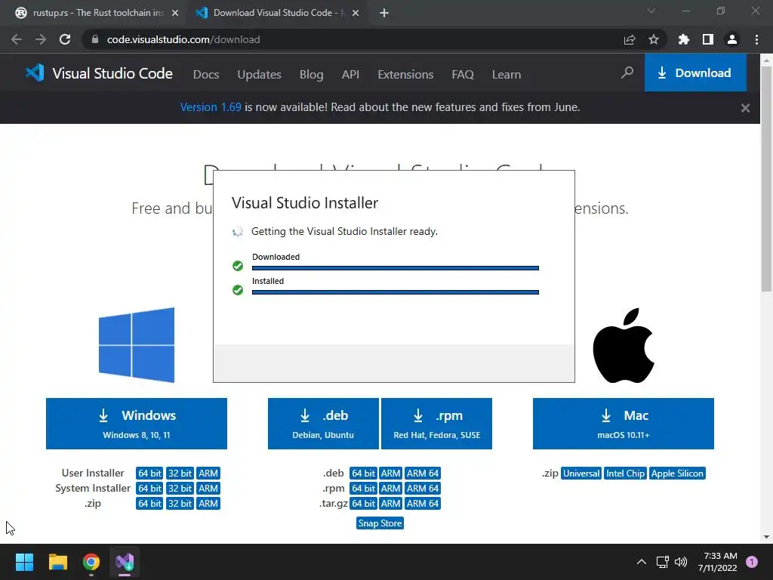Open the volume speaker tray icon
Viewport: 773px width, 580px height.
point(681,562)
